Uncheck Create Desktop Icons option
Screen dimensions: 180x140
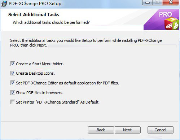(x=13, y=73)
